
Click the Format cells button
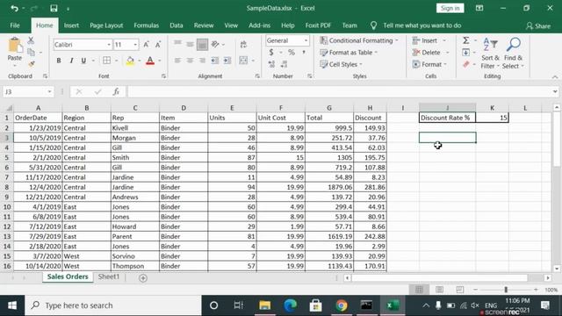429,64
